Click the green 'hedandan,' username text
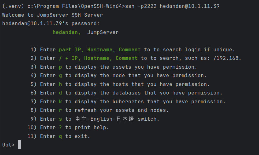This screenshot has height=155, width=259. click(66, 32)
